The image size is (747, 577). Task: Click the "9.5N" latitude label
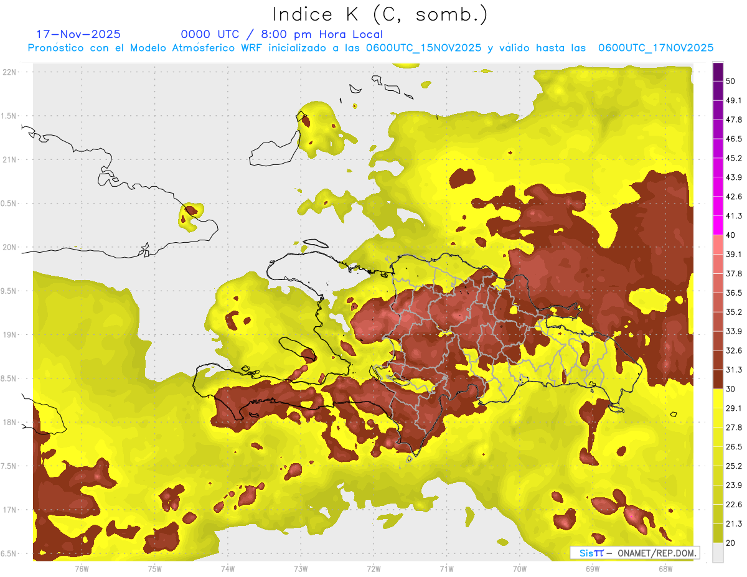(x=9, y=291)
